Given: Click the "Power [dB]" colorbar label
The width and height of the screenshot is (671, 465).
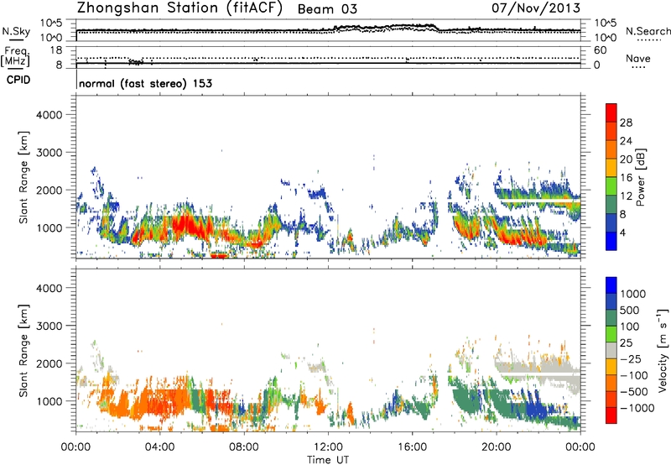Looking at the screenshot, I should pos(640,177).
